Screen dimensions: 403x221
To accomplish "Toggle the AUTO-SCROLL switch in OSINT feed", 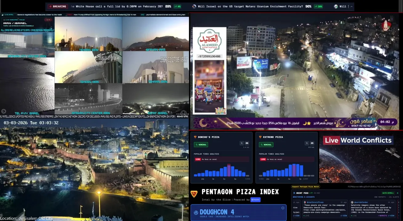I will click(x=388, y=193).
